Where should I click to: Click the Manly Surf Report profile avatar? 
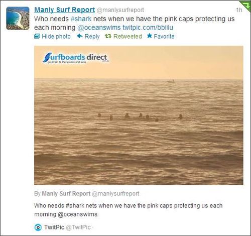click(x=18, y=18)
